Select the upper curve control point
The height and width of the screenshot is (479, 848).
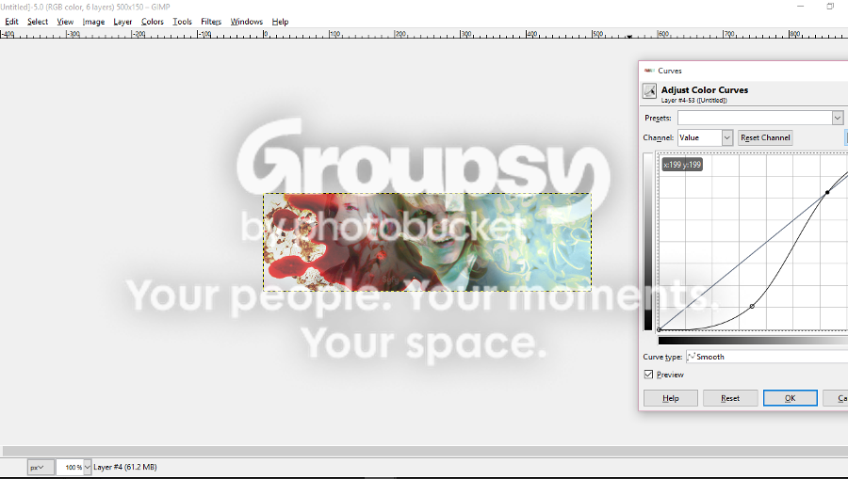(x=827, y=192)
